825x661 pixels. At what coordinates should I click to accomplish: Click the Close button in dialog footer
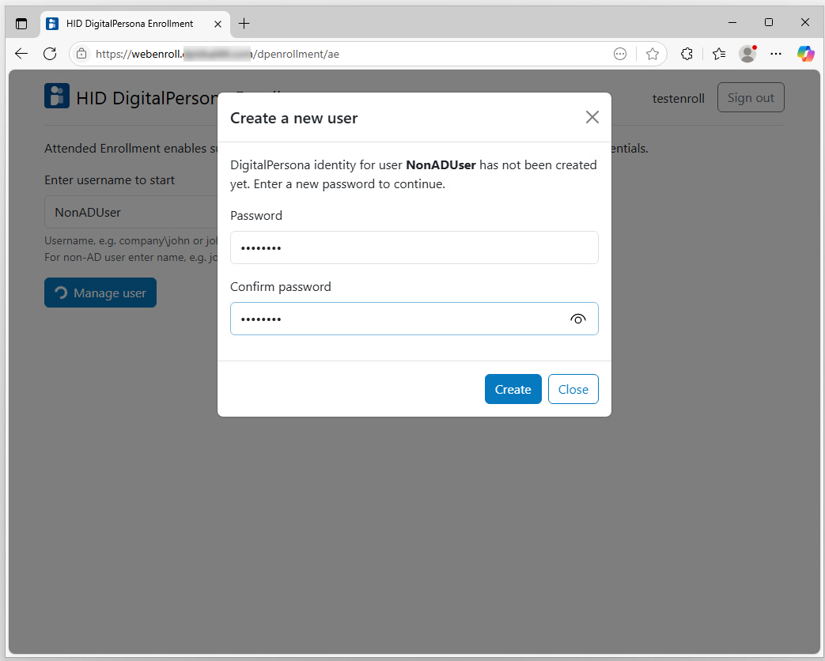click(573, 389)
